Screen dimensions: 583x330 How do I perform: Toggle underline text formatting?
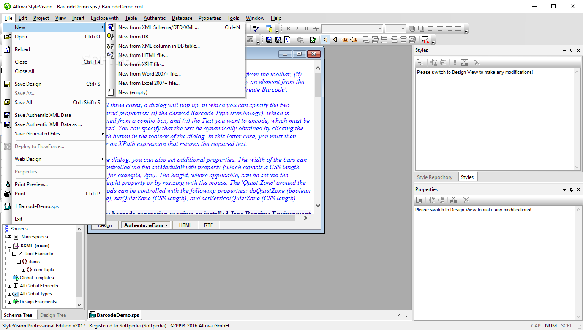[307, 29]
